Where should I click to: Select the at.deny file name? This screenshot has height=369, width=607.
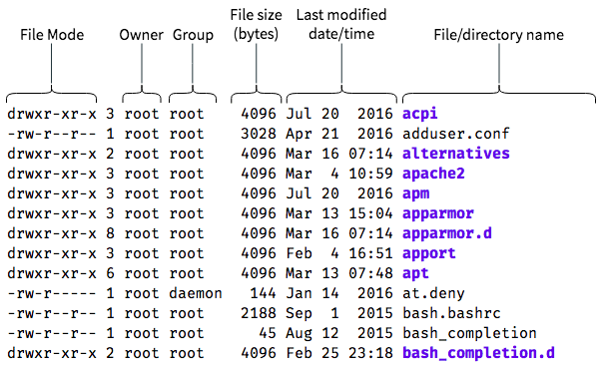tap(433, 293)
